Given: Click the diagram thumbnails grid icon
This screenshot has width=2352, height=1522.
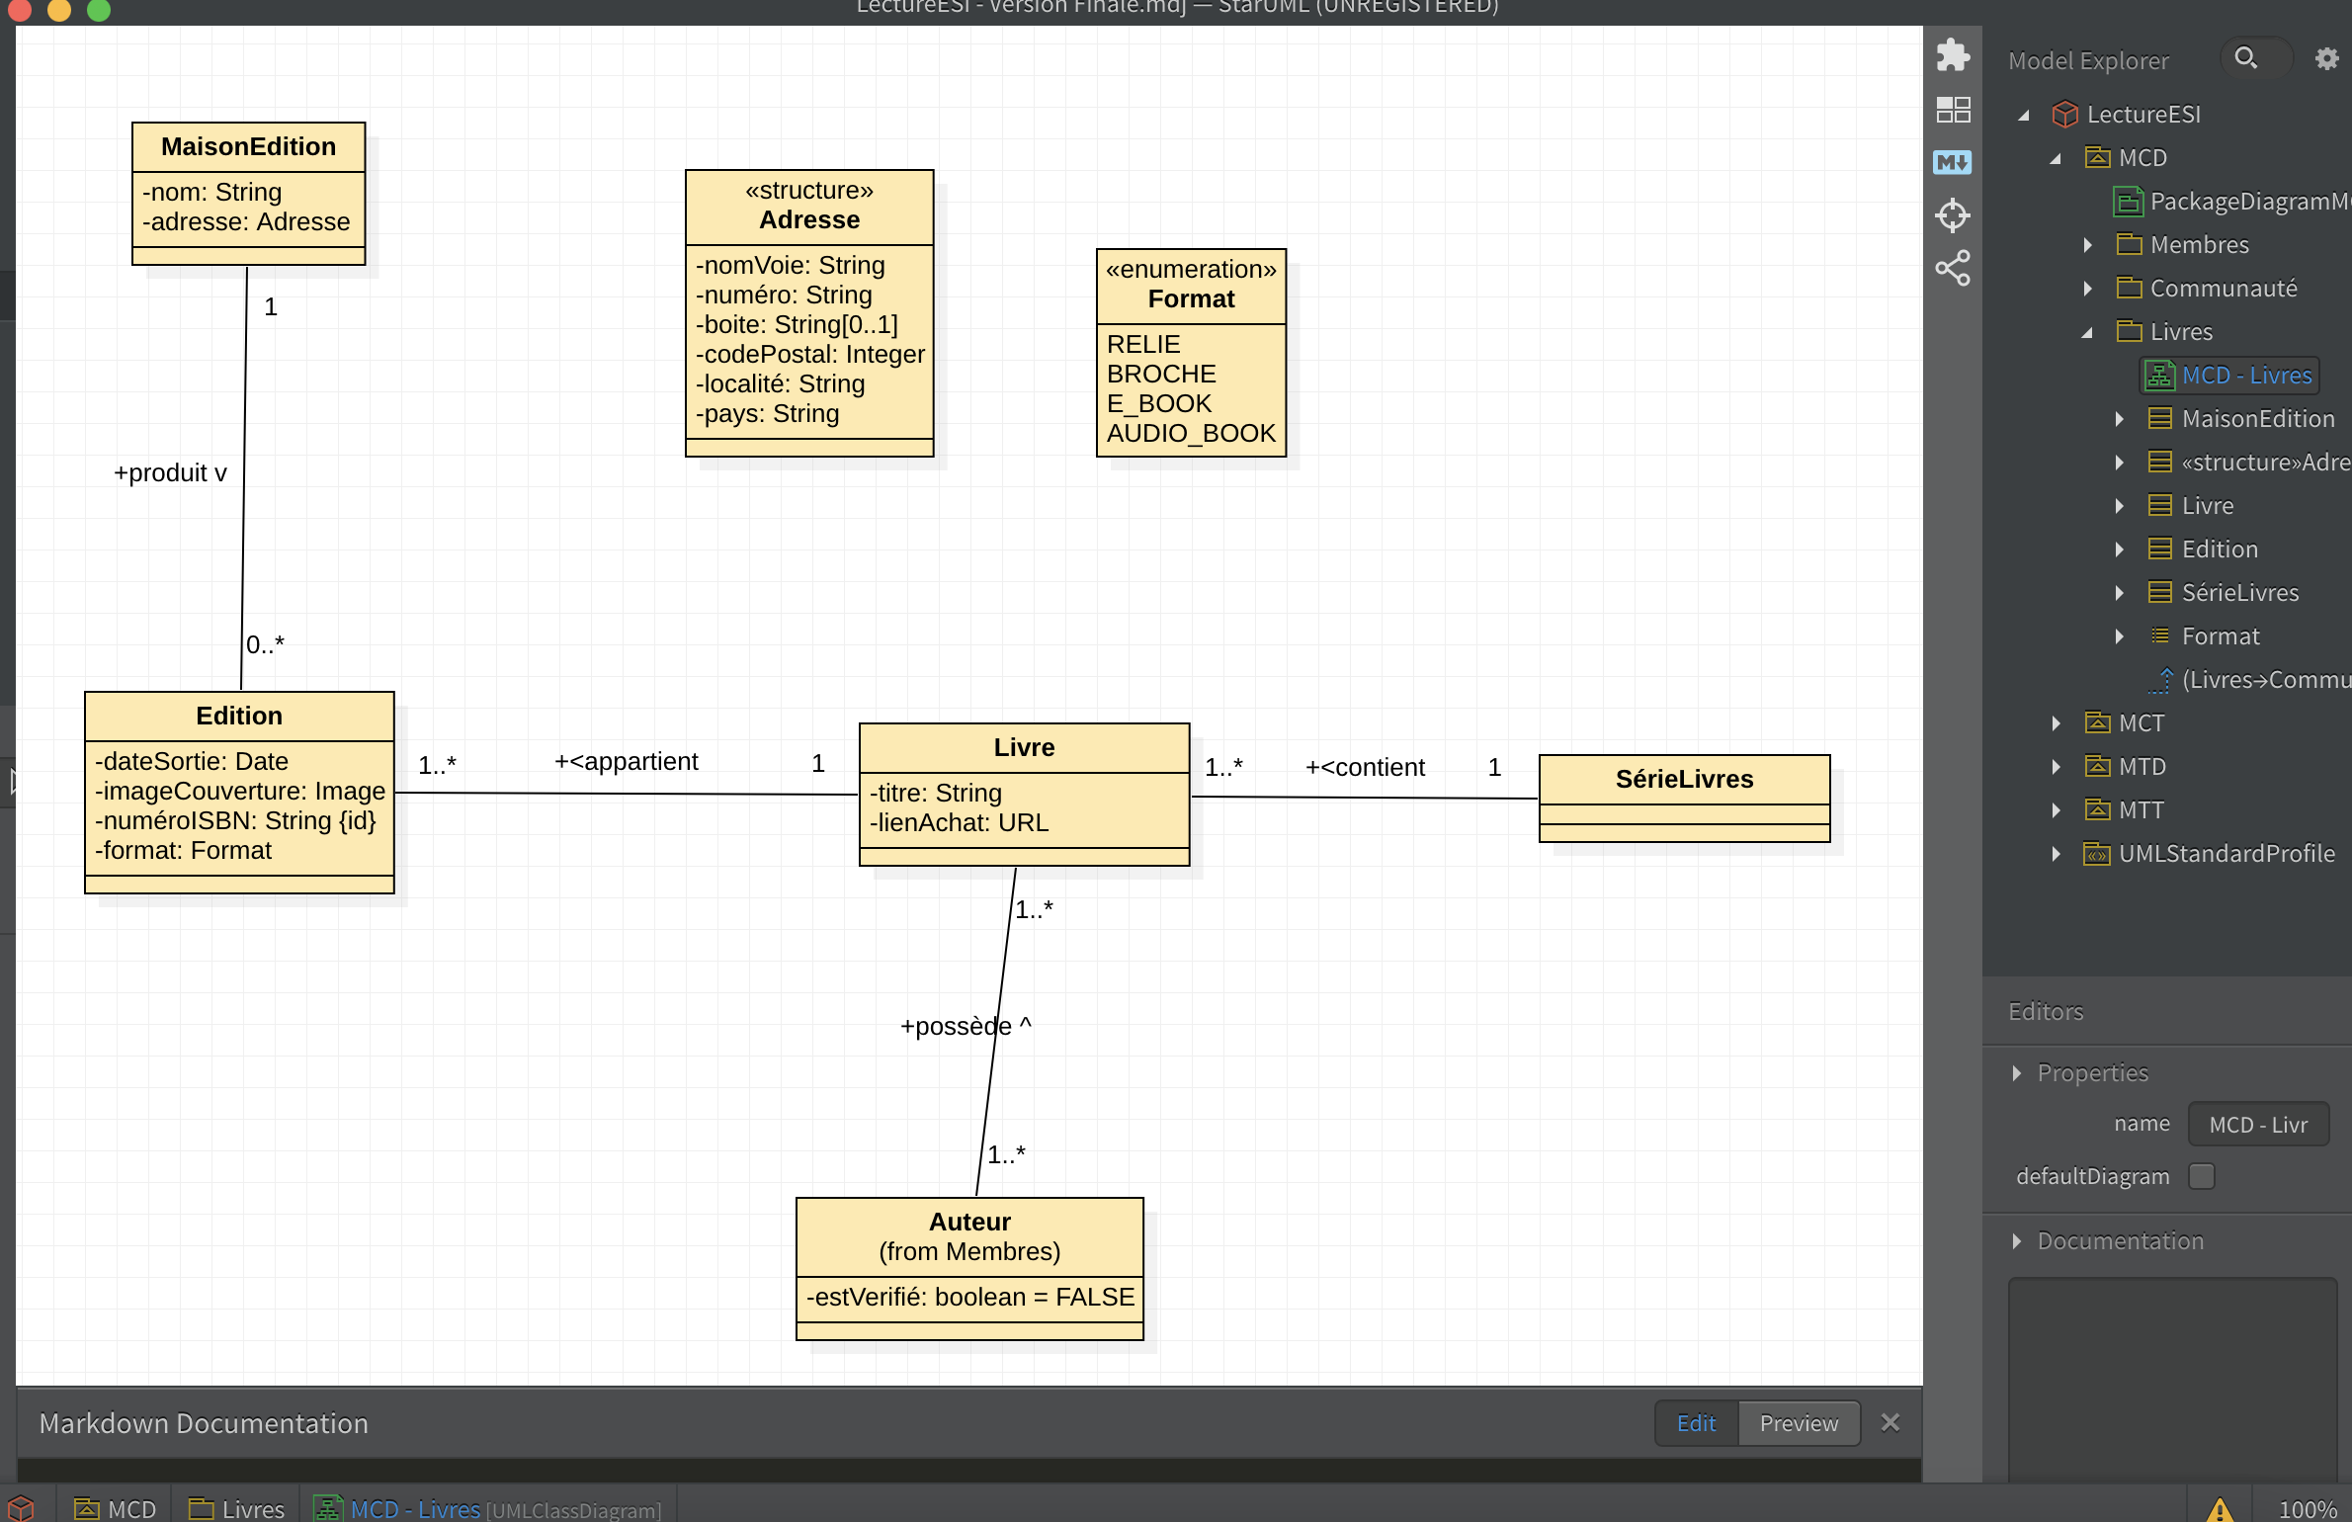Looking at the screenshot, I should pyautogui.click(x=1953, y=110).
